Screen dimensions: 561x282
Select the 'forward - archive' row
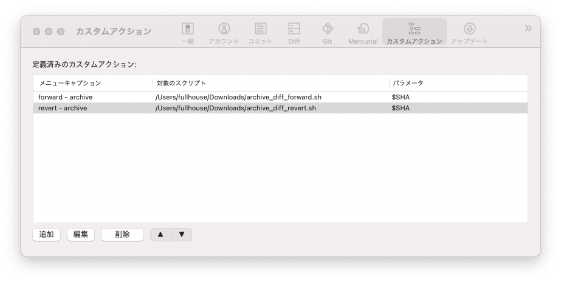pyautogui.click(x=280, y=97)
